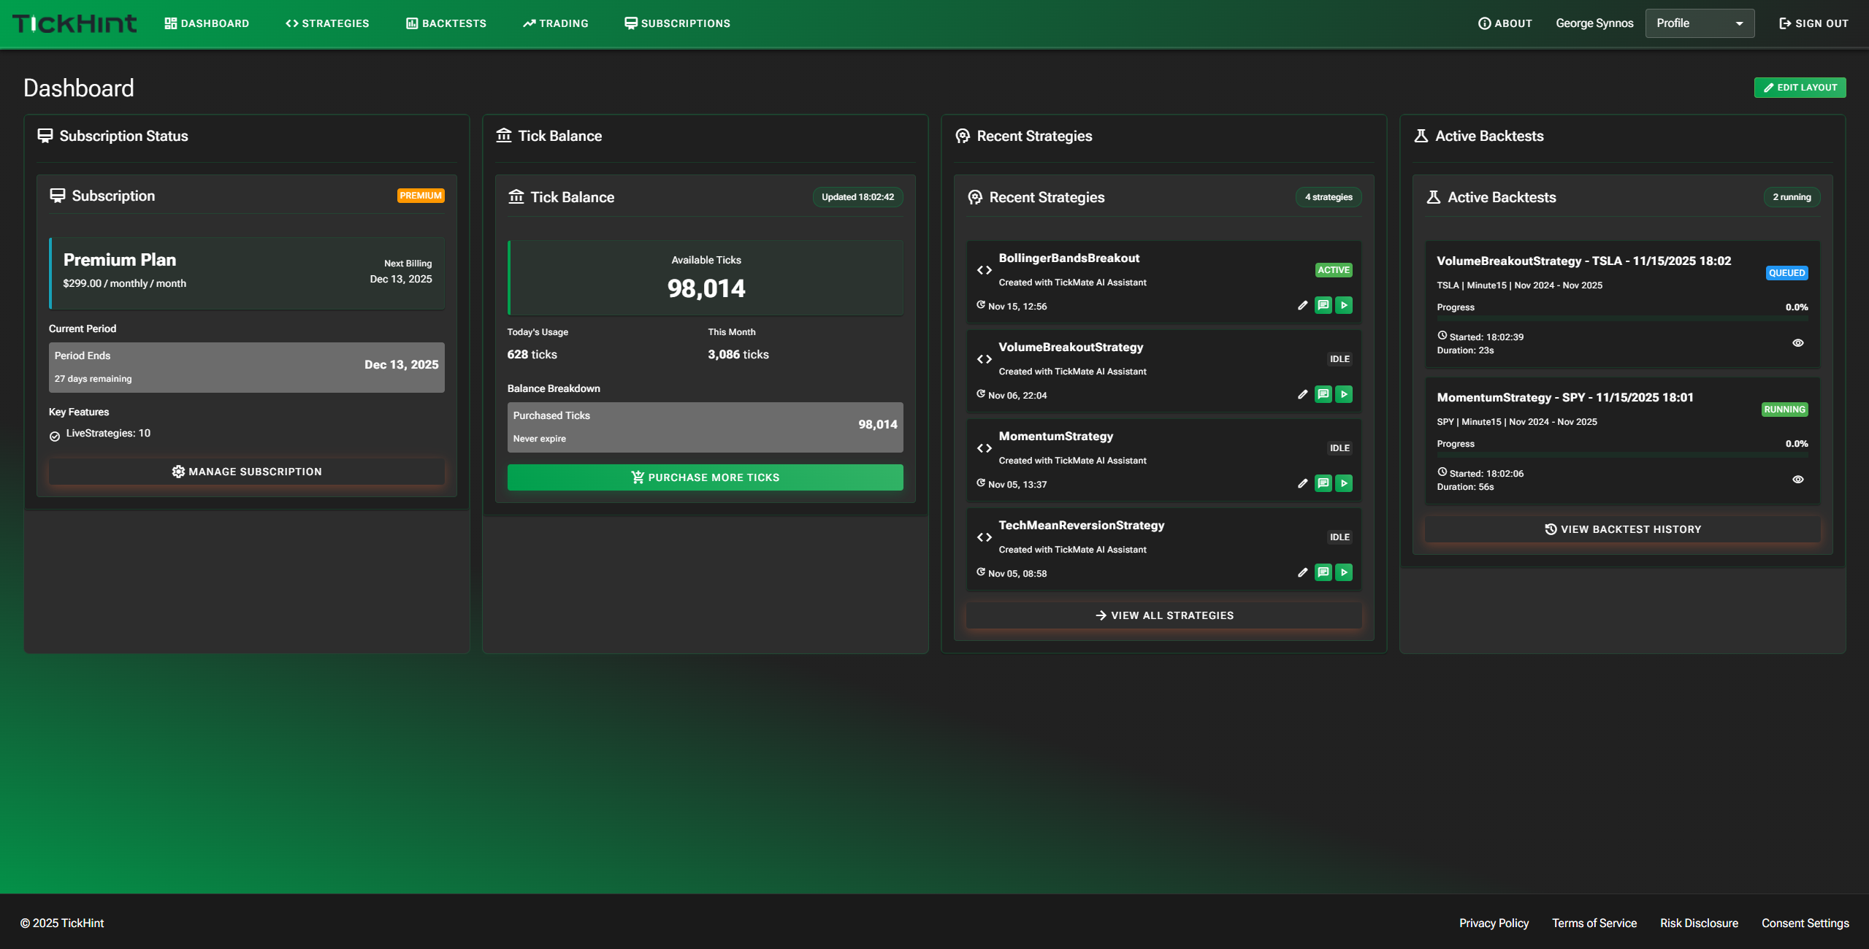The width and height of the screenshot is (1869, 949).
Task: Open the Privacy Policy link
Action: click(1494, 923)
